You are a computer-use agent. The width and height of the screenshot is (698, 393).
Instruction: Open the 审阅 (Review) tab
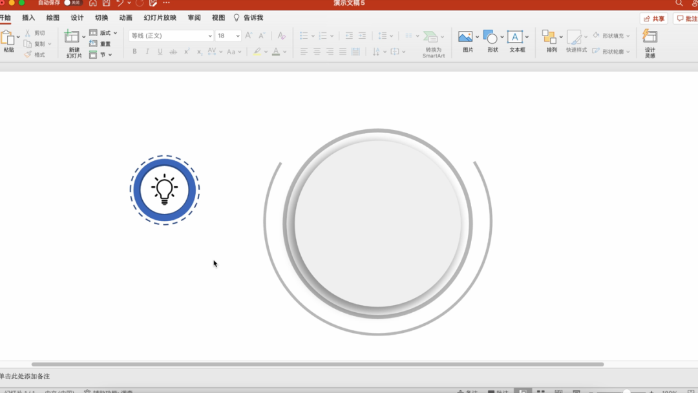(194, 18)
